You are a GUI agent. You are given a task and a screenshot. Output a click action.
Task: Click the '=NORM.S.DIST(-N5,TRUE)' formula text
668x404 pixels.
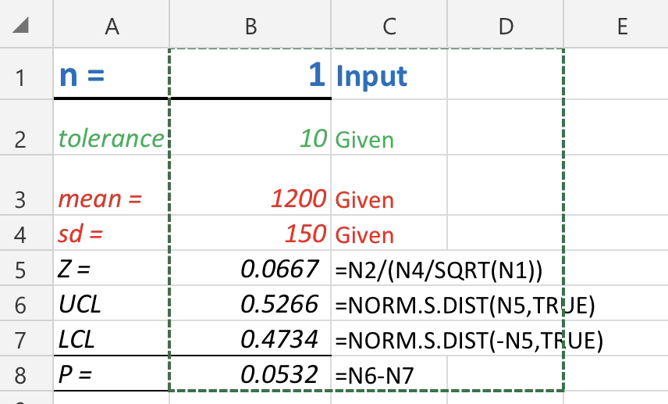coord(469,341)
